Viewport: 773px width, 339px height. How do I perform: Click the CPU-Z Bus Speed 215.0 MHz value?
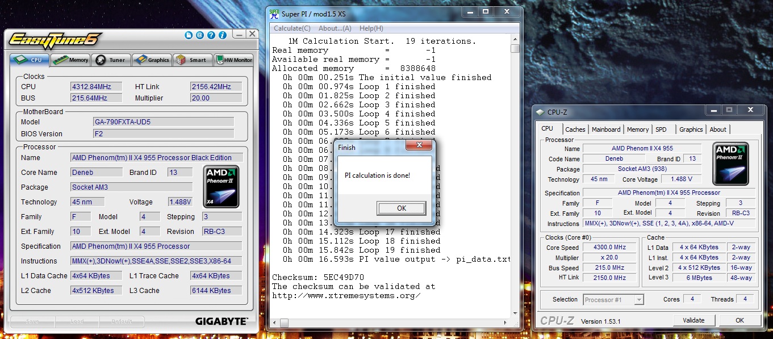click(610, 268)
